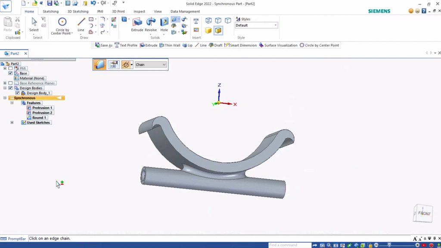441x248 pixels.
Task: Click the Undo arrow icon
Action: click(93, 3)
